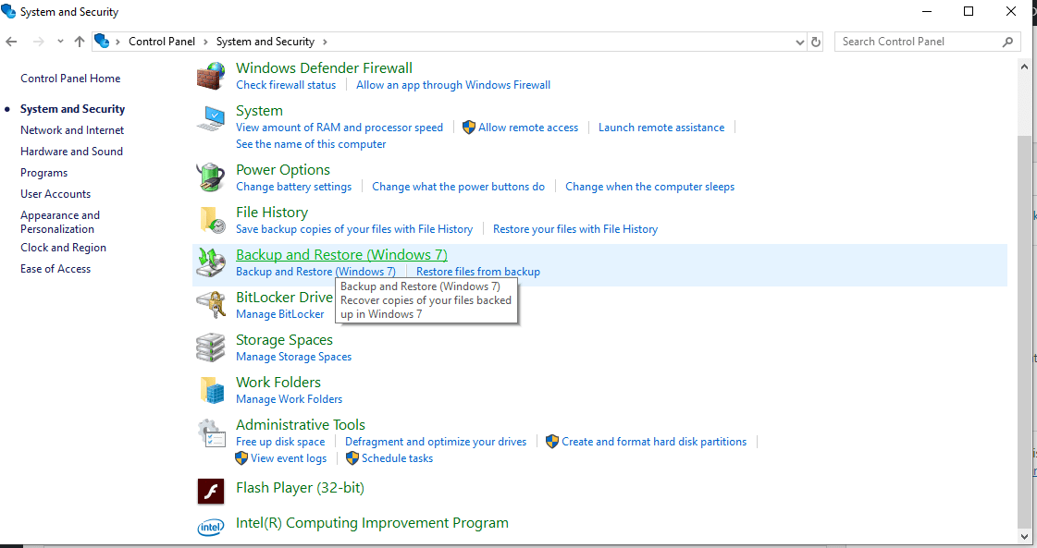This screenshot has width=1037, height=548.
Task: Click the Search Control Panel field
Action: 919,42
